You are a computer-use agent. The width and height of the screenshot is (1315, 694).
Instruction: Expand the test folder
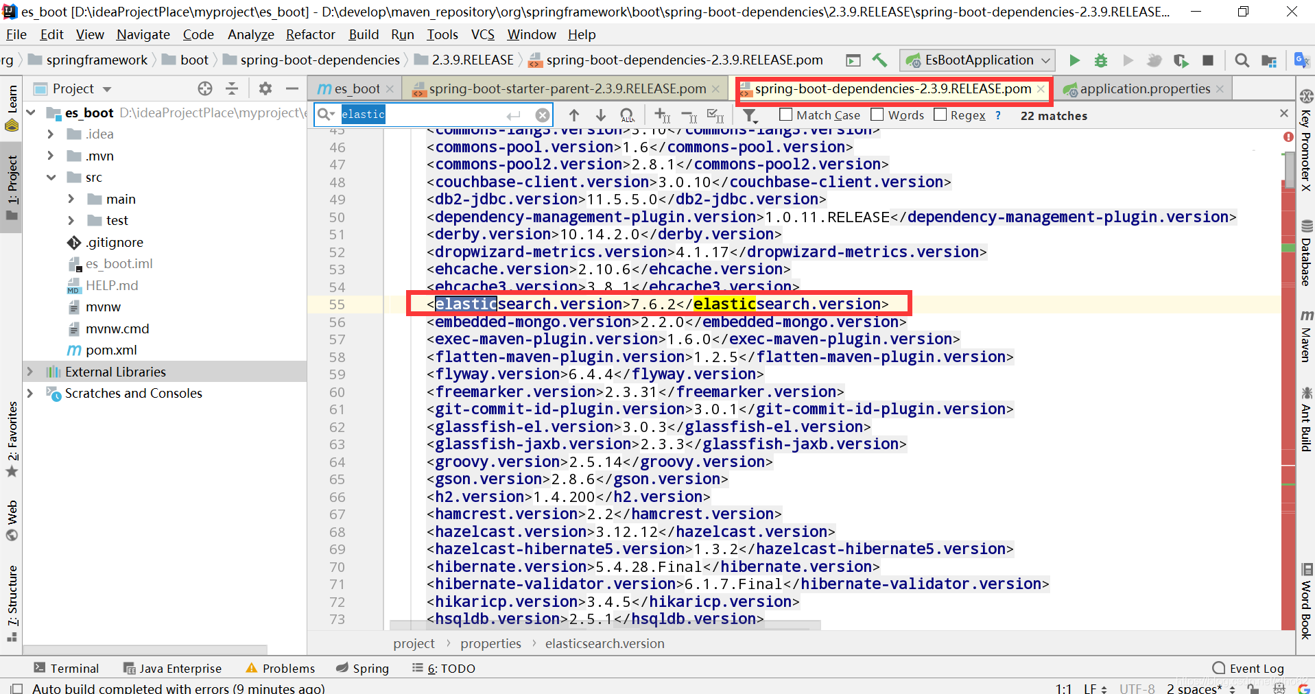(71, 220)
